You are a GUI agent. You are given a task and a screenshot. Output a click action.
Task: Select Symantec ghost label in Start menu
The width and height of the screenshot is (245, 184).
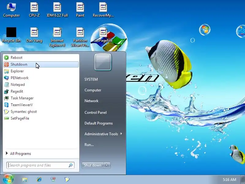[x=24, y=112]
